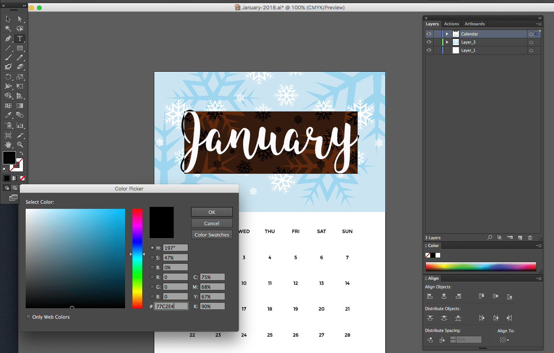The image size is (554, 353).
Task: Select the Lasso tool
Action: tap(20, 28)
